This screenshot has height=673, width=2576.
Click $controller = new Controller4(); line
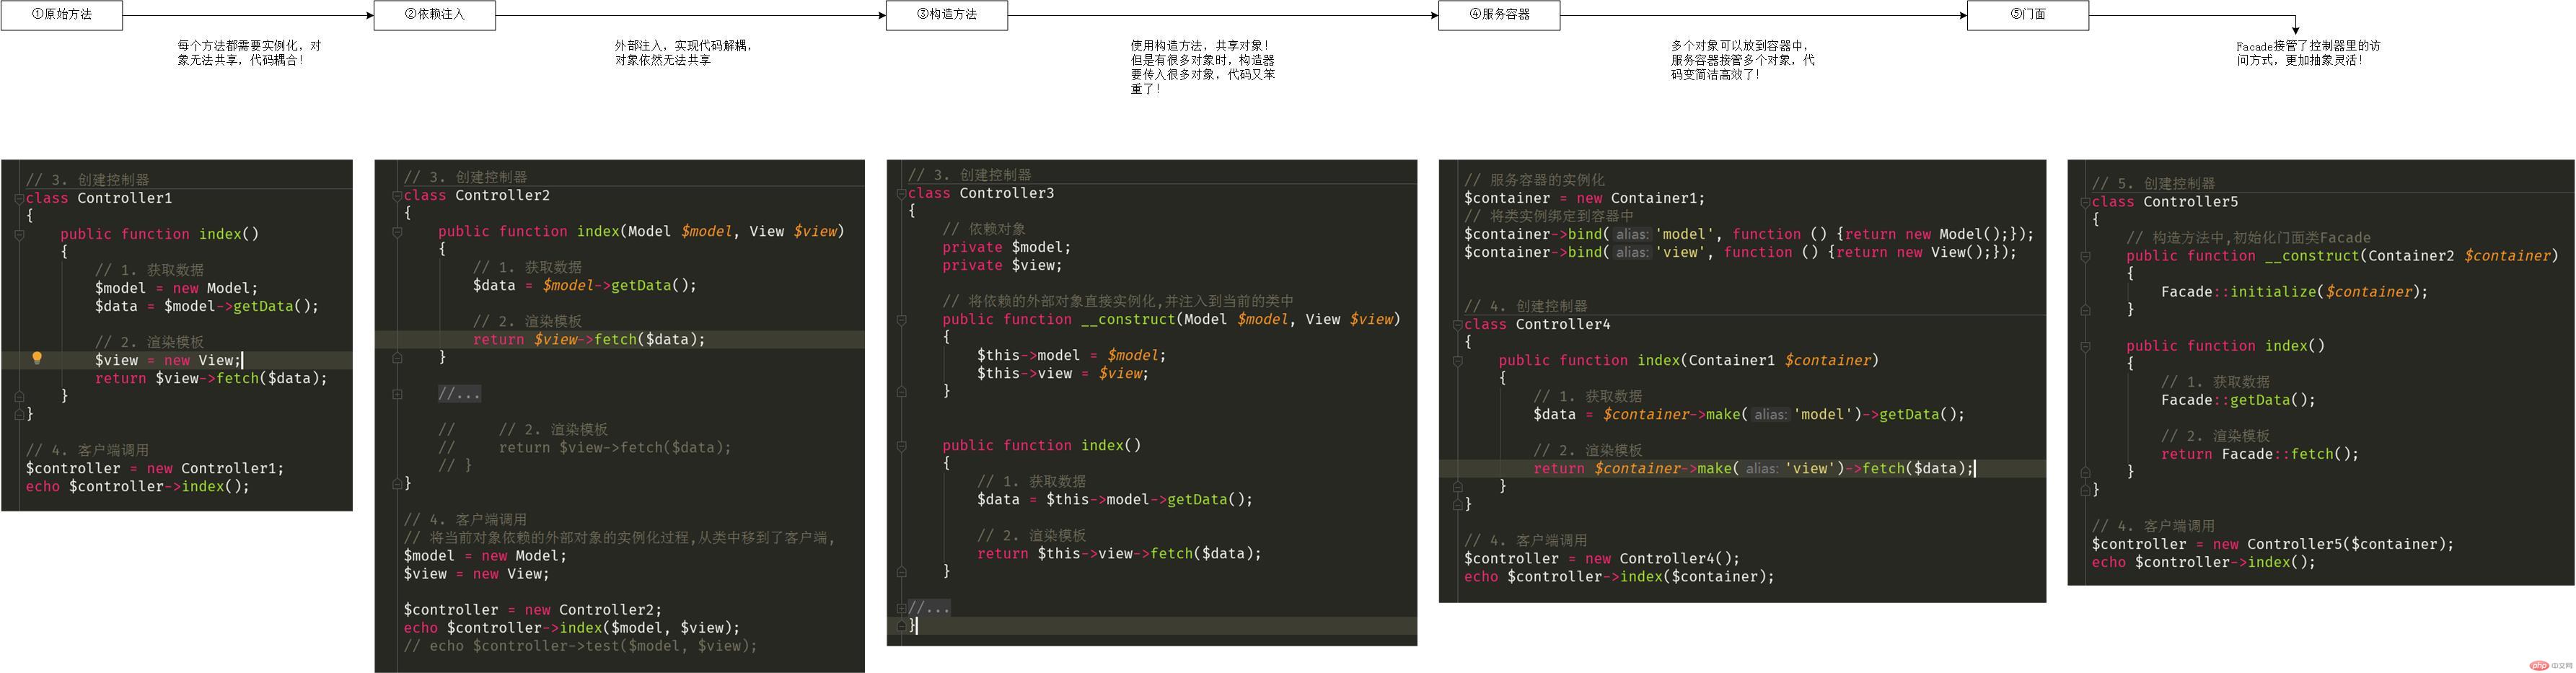[1602, 558]
